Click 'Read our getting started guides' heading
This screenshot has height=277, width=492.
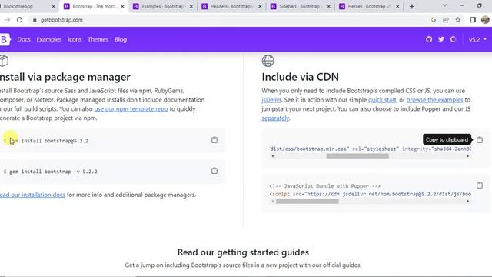point(243,252)
